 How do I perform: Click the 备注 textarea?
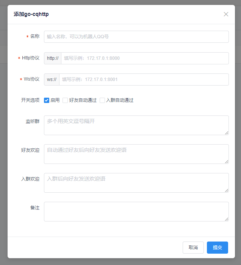pyautogui.click(x=136, y=211)
